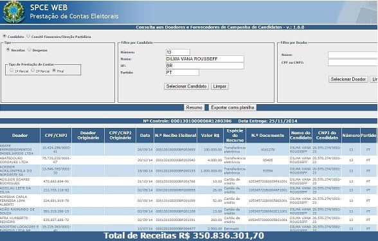Click the donor CPF ou CNPJ field
The image size is (378, 241).
(x=353, y=63)
